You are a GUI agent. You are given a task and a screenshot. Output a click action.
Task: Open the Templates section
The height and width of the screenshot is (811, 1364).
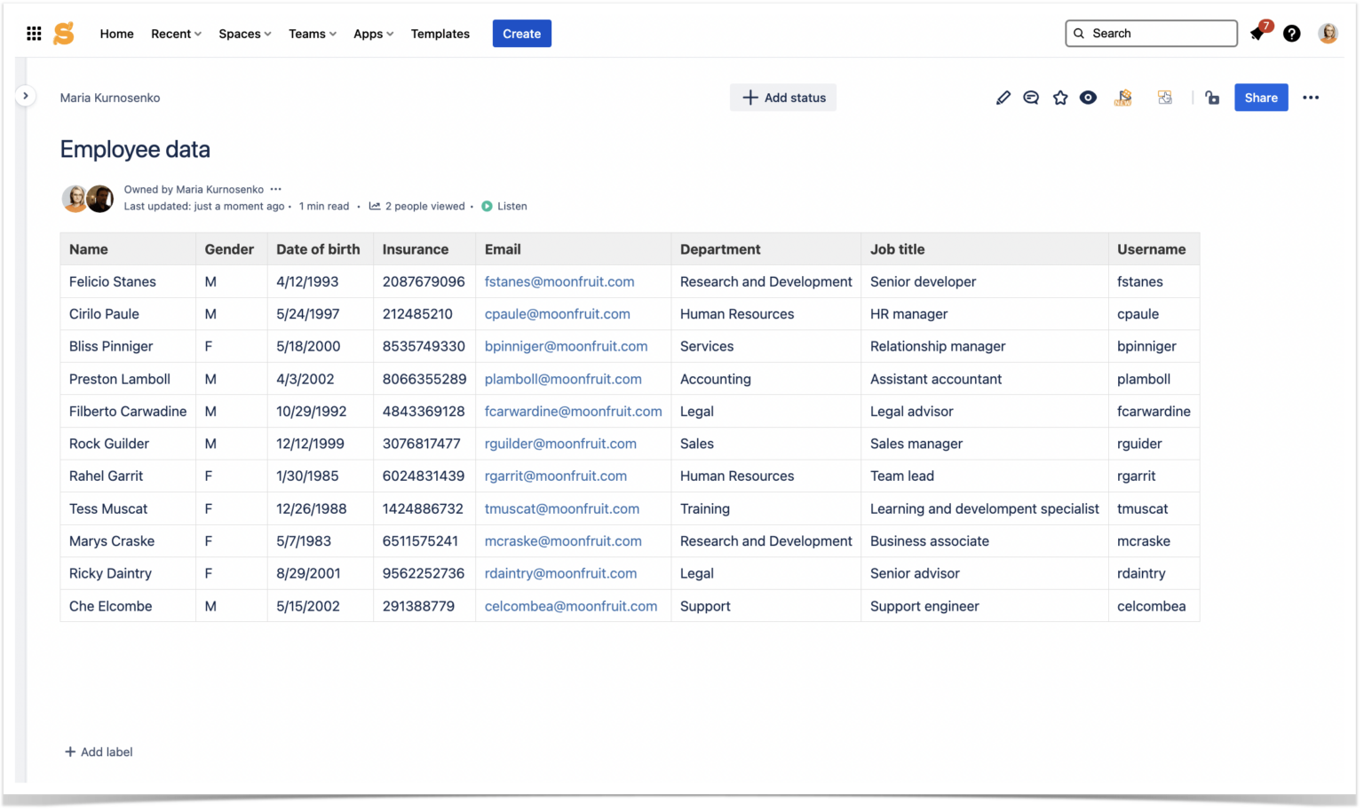tap(440, 34)
